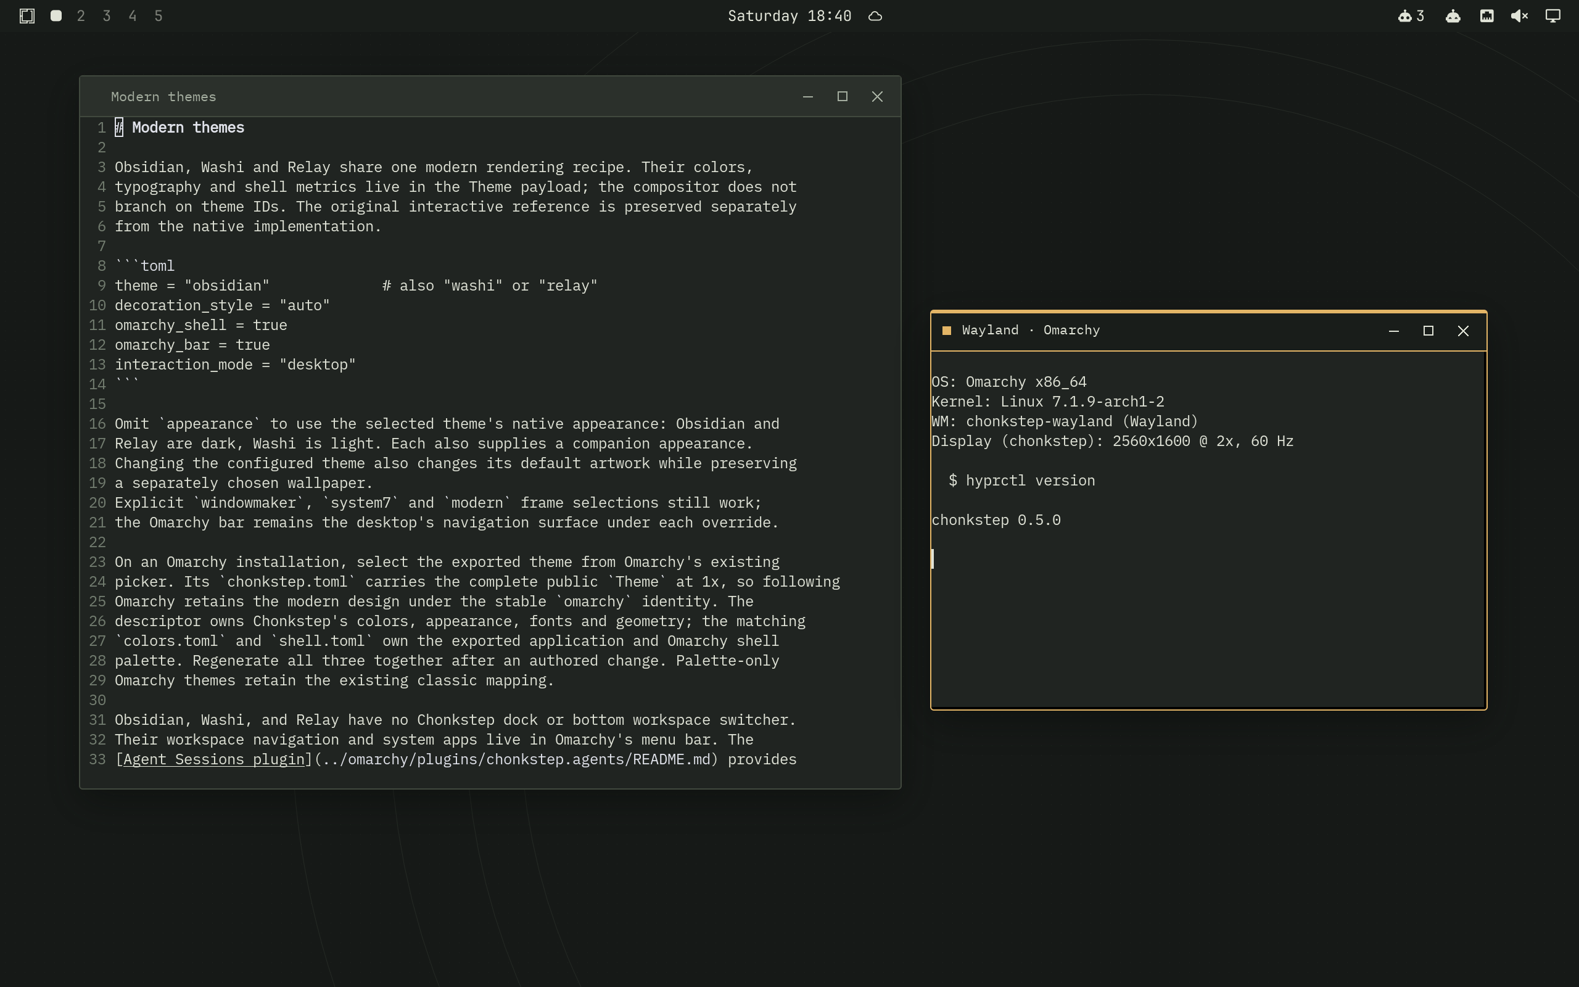Click the line starting "Explicit `windowmaker`"
The height and width of the screenshot is (987, 1579).
pyautogui.click(x=439, y=503)
